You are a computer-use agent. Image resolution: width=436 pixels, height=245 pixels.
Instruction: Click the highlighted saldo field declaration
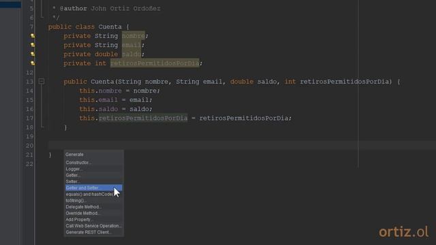click(131, 54)
